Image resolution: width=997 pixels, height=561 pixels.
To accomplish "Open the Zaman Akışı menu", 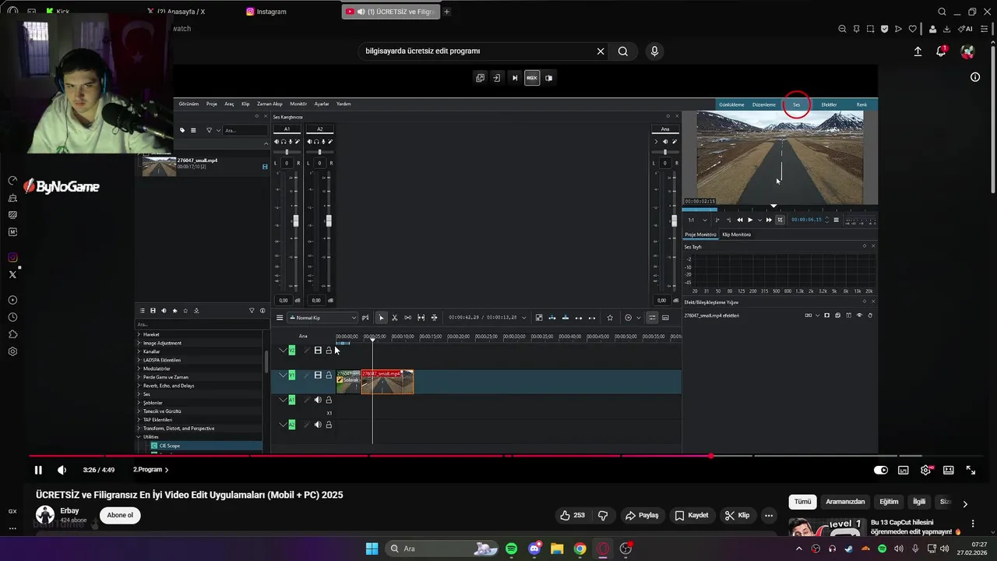I will pyautogui.click(x=270, y=104).
